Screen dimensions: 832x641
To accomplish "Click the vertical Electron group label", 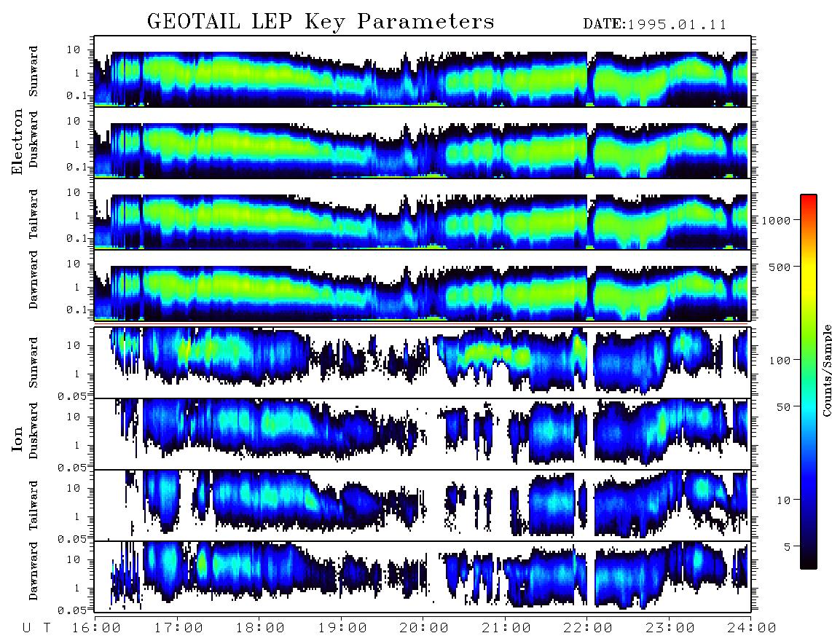I will [x=17, y=141].
